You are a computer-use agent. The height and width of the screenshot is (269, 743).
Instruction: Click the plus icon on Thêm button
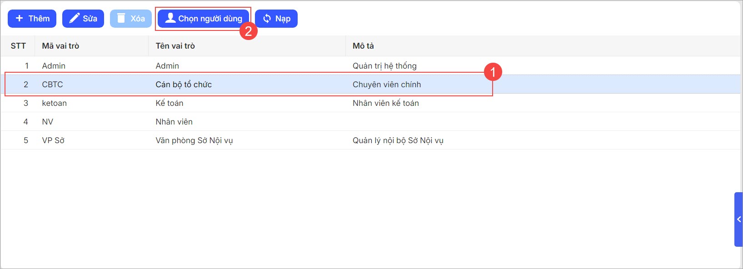(19, 18)
